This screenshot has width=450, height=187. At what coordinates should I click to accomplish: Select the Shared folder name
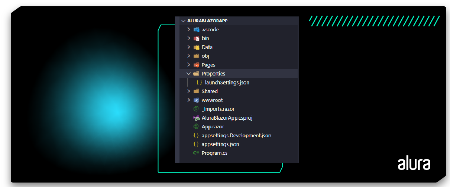point(210,91)
